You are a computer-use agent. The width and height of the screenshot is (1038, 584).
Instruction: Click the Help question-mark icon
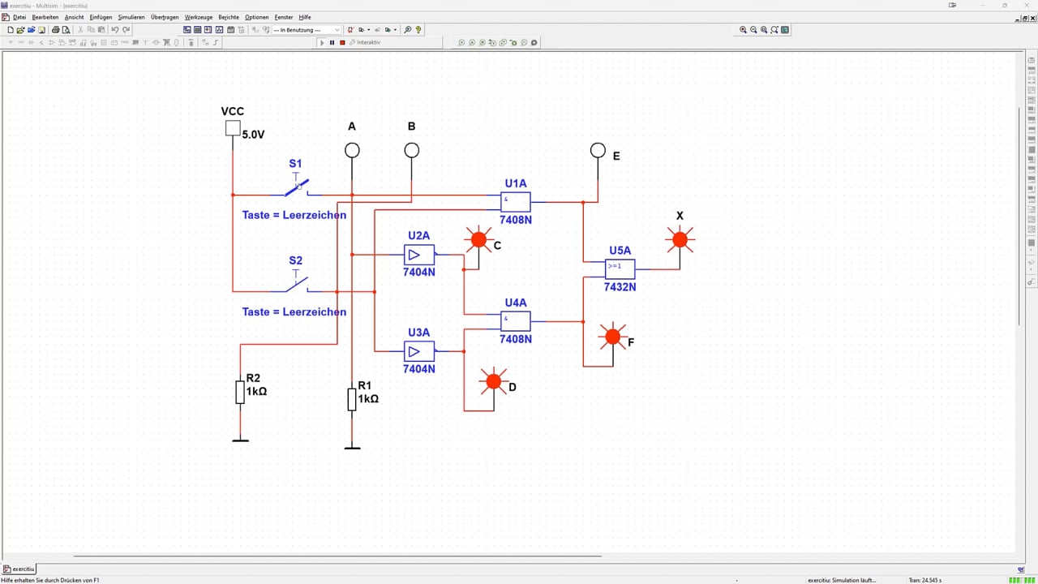pyautogui.click(x=418, y=30)
